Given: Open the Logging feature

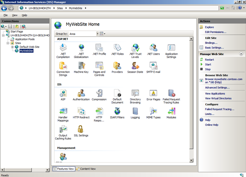Looking at the screenshot, I should pyautogui.click(x=135, y=113).
